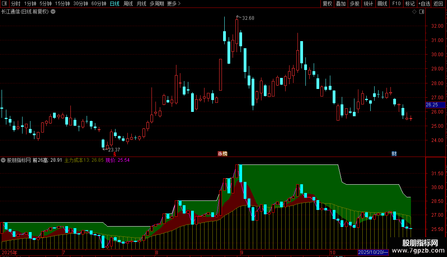Click the panel layout icon at top-left

click(x=4, y=4)
